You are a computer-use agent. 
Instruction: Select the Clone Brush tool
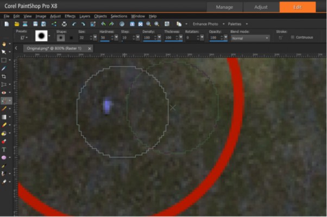(4, 101)
